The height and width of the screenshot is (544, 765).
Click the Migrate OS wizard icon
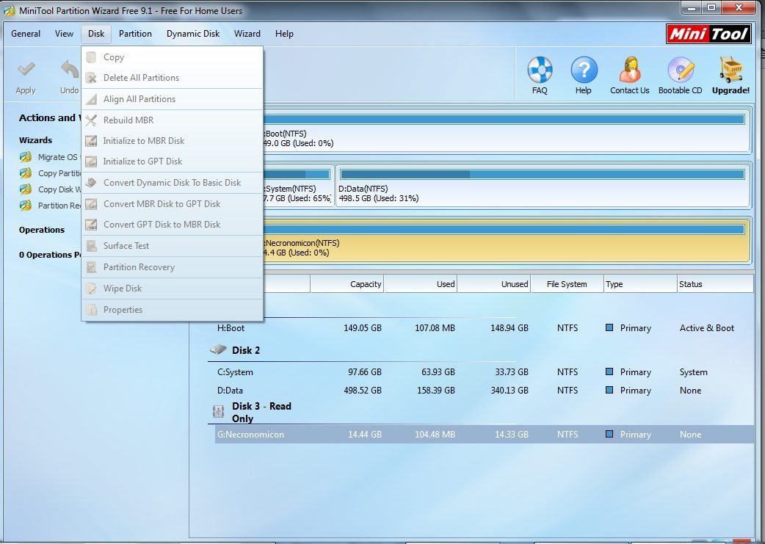26,157
